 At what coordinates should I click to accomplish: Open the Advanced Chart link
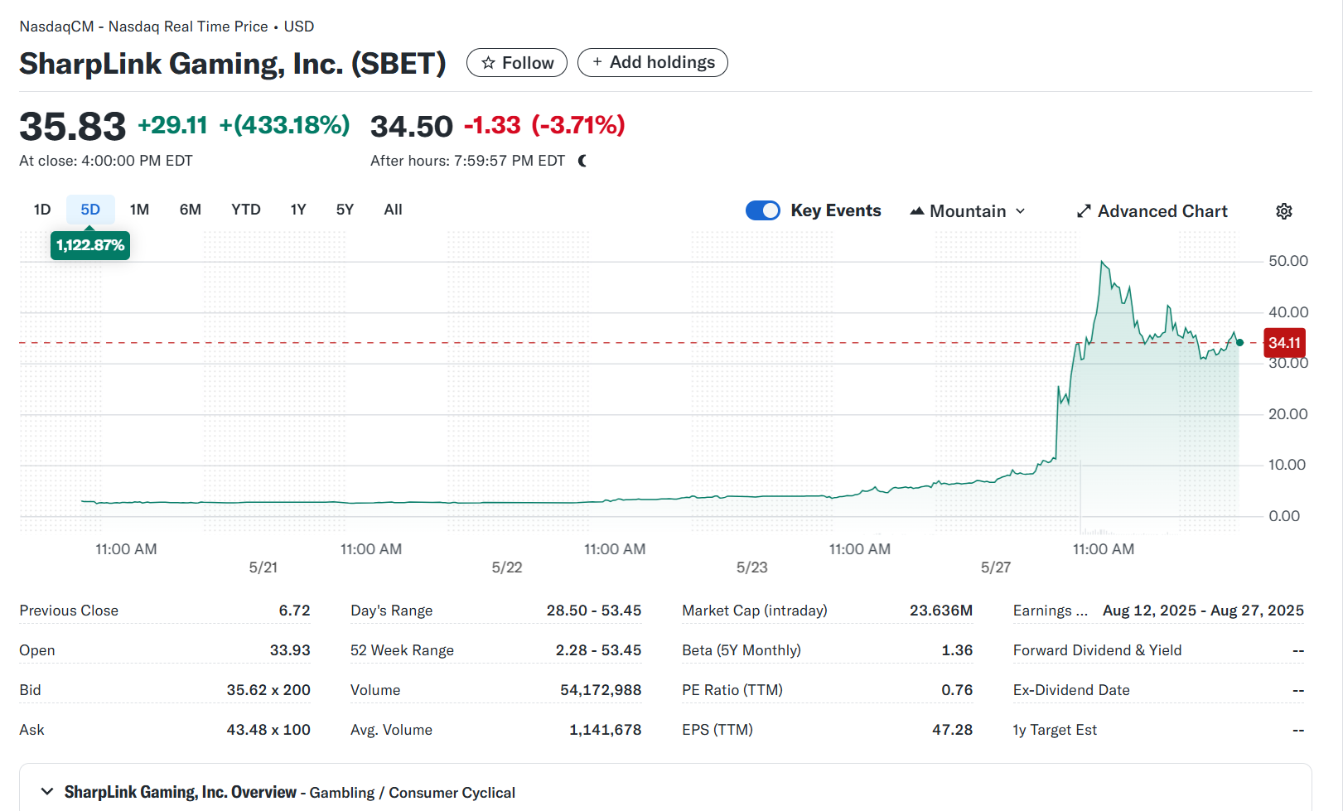[1162, 211]
